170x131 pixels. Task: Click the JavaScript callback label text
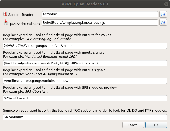coord(25,24)
